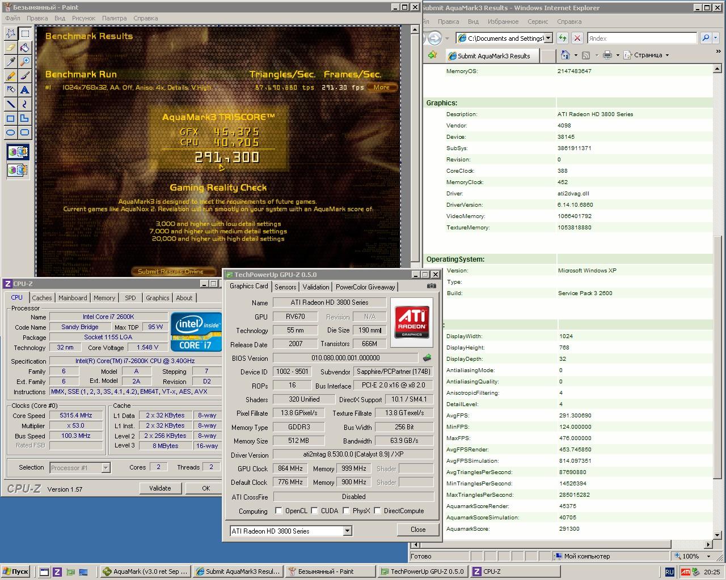Activate the Magnifier tool in Paint

(25, 62)
